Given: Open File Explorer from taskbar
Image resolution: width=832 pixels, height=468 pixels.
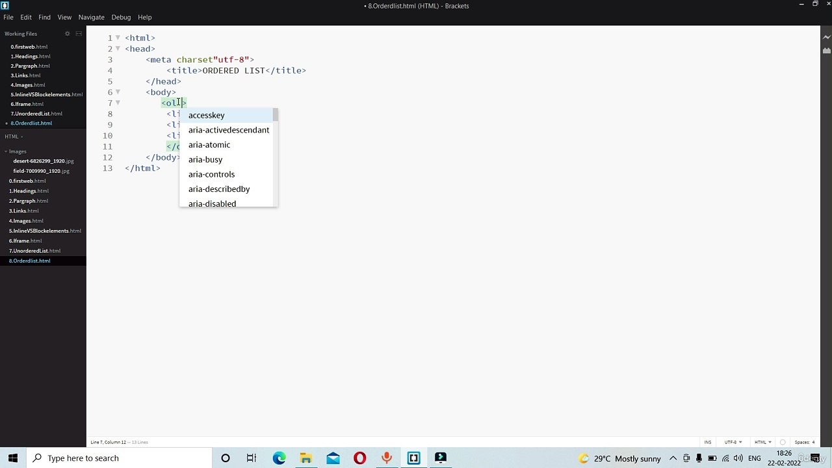Looking at the screenshot, I should (x=305, y=458).
